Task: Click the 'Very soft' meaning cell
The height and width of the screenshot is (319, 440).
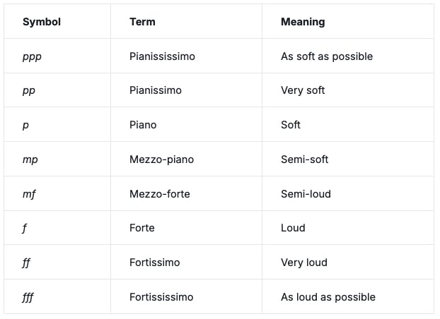Action: coord(303,90)
